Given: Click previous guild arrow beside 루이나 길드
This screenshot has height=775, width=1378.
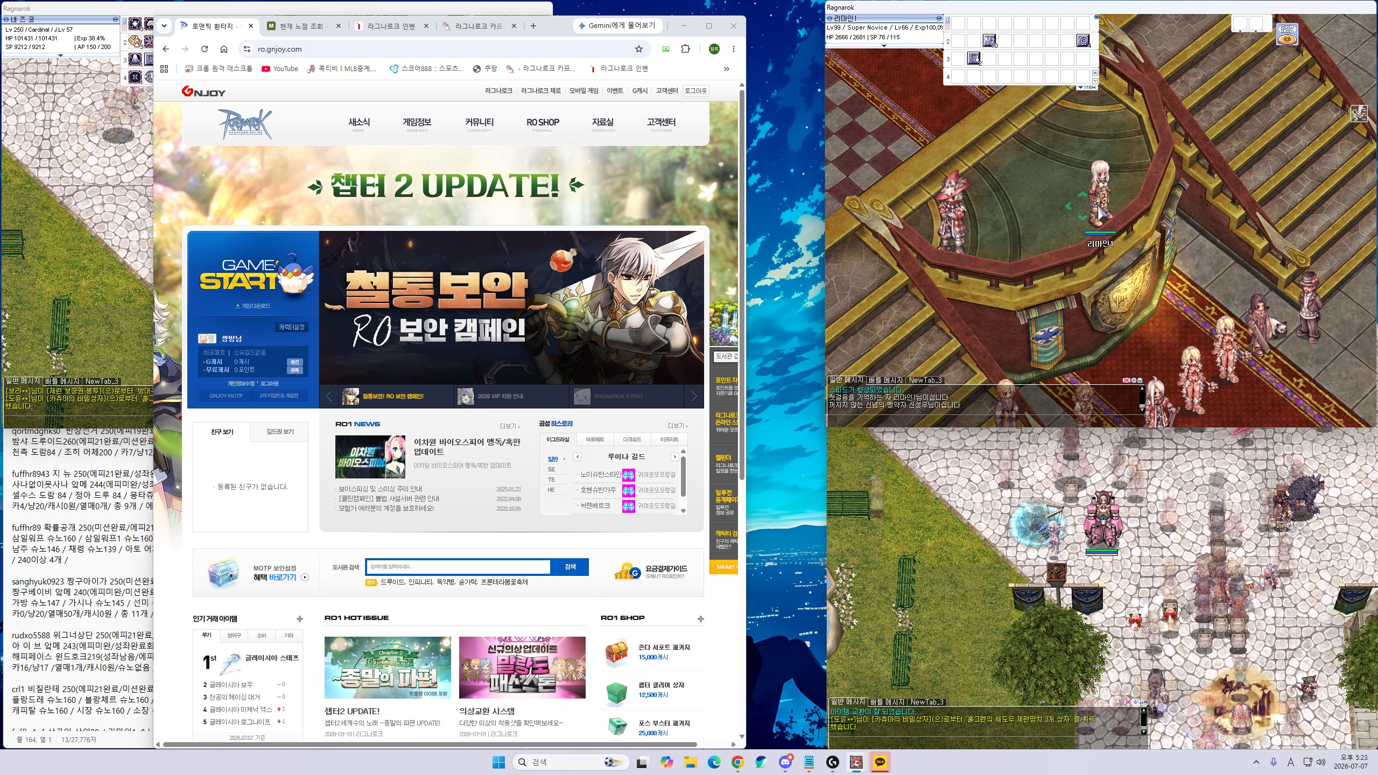Looking at the screenshot, I should pos(578,457).
